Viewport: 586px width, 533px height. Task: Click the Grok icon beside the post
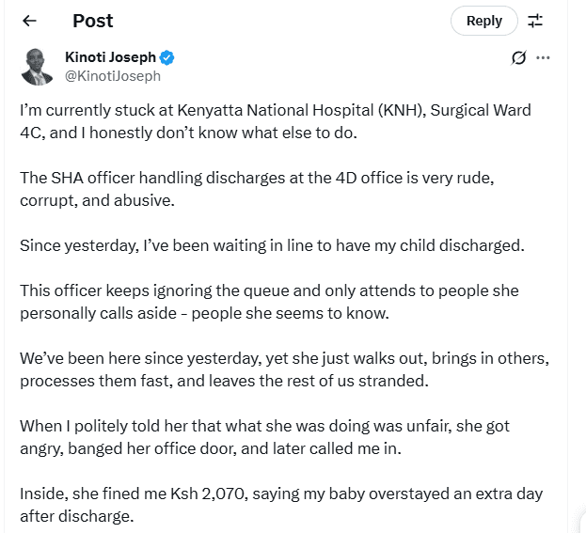[517, 58]
